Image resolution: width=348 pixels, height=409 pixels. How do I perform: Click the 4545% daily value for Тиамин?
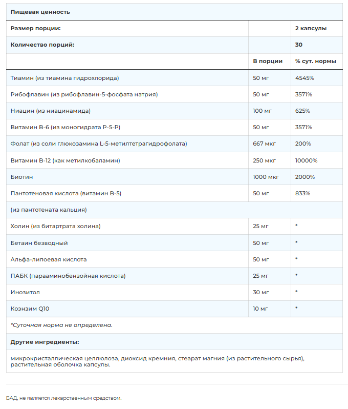(304, 78)
